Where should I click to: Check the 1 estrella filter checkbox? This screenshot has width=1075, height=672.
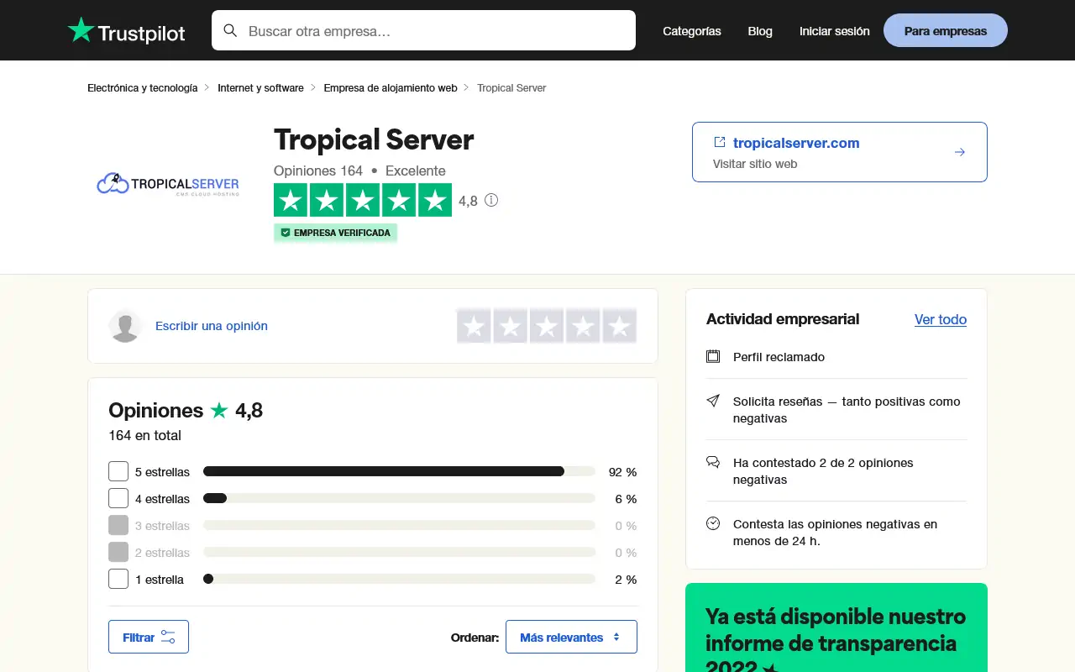click(x=118, y=579)
